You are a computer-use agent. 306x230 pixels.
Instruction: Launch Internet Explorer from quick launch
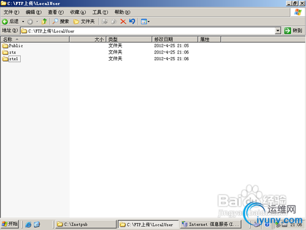[28, 224]
